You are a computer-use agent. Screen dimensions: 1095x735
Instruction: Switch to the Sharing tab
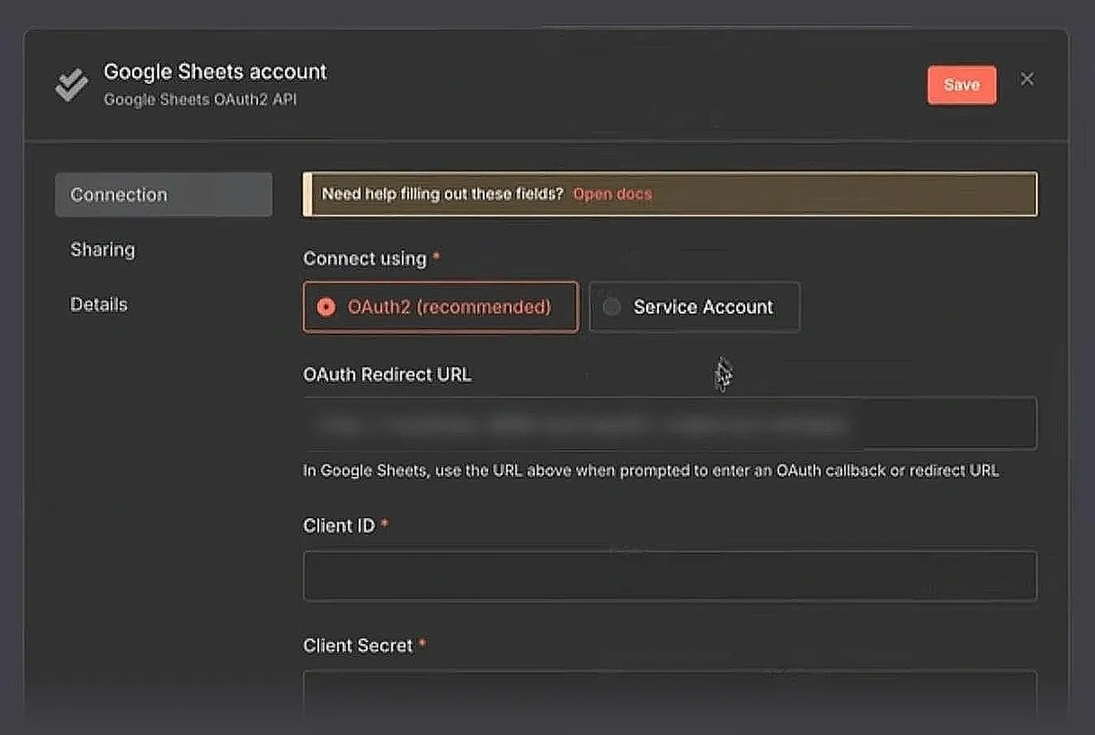[x=102, y=249]
